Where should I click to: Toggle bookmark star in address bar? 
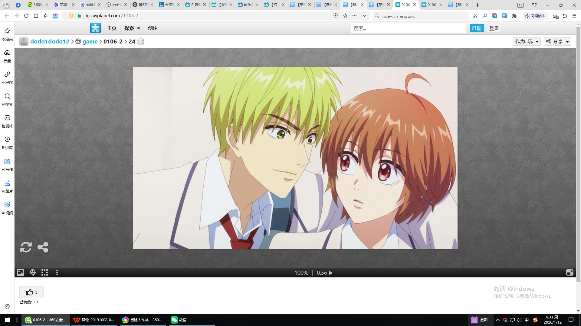(x=345, y=16)
